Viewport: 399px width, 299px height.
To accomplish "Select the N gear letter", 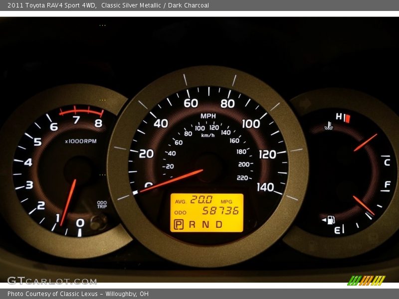I will [x=205, y=225].
